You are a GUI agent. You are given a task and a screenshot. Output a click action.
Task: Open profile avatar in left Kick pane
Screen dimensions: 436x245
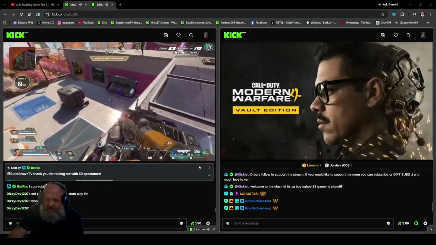pos(206,35)
